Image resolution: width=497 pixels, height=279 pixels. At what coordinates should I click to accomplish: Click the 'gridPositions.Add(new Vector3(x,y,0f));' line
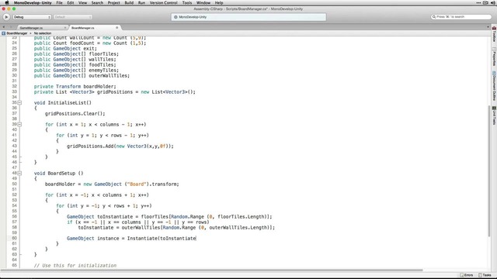pyautogui.click(x=120, y=146)
